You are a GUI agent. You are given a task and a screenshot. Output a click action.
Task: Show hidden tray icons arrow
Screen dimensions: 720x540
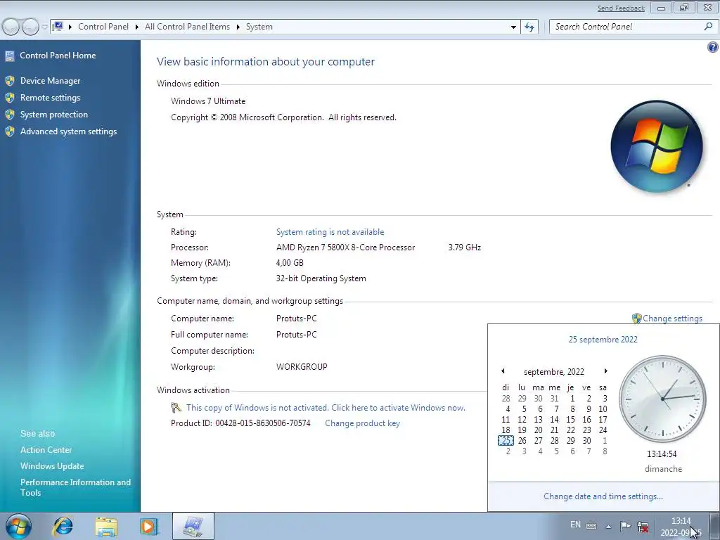(x=608, y=527)
